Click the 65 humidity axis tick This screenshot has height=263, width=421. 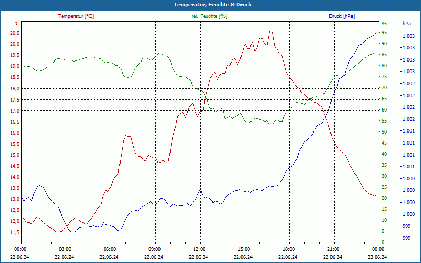pos(384,99)
